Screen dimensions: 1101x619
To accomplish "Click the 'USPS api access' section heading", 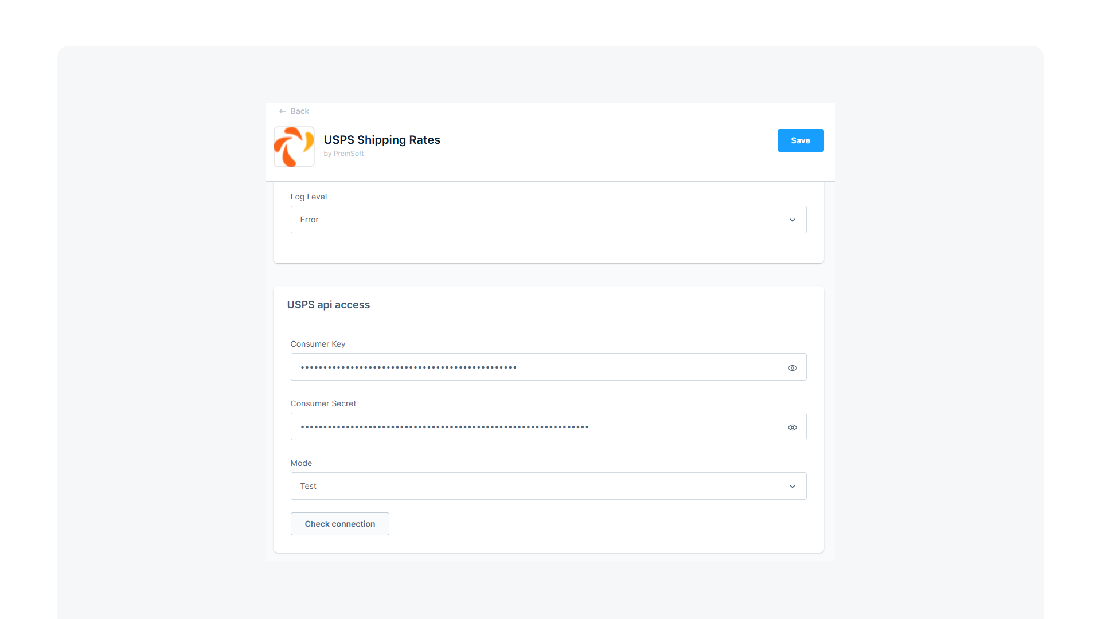I will tap(329, 305).
